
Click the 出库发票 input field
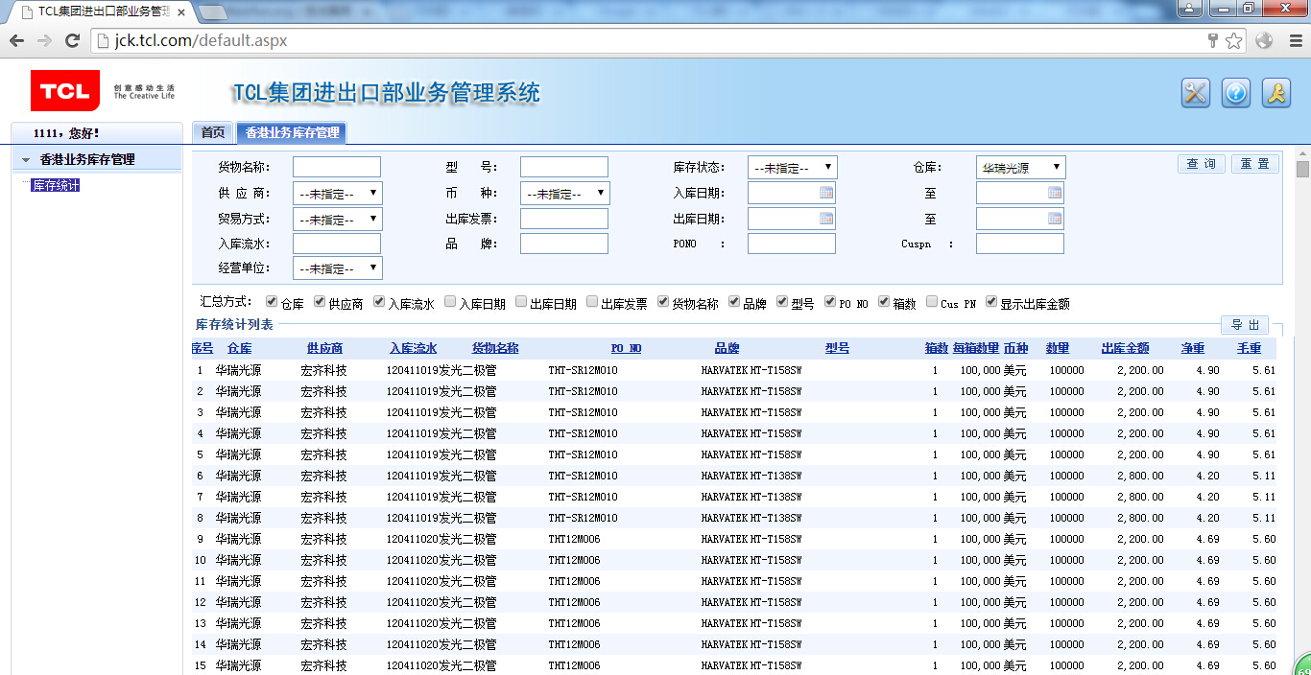(x=564, y=219)
